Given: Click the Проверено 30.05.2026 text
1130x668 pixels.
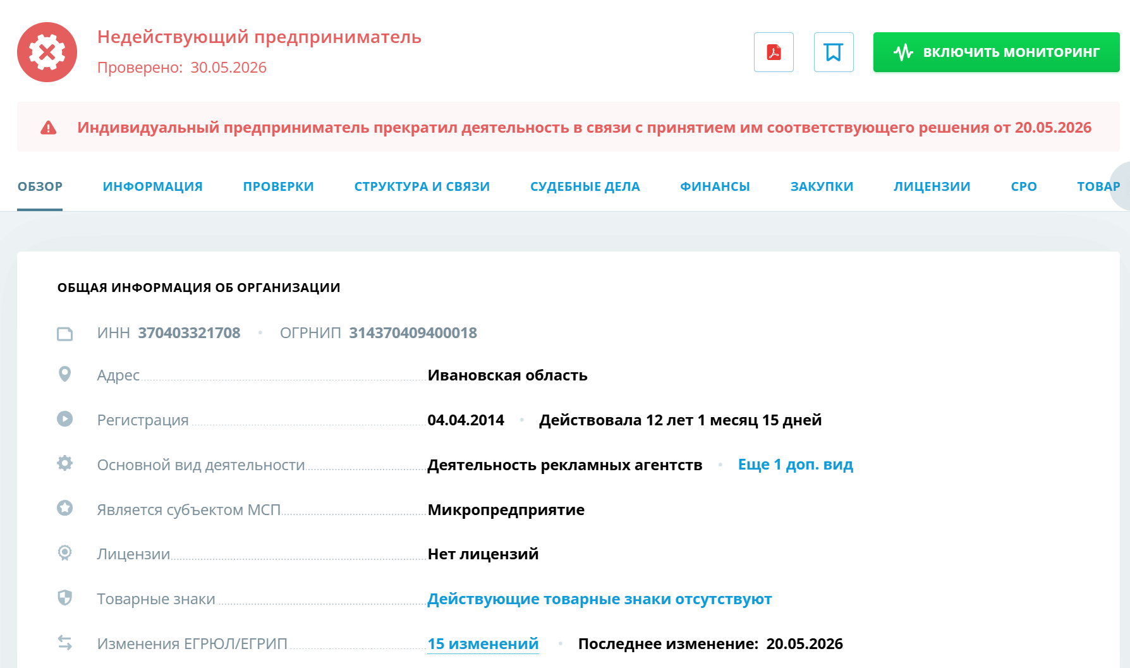Looking at the screenshot, I should 182,68.
